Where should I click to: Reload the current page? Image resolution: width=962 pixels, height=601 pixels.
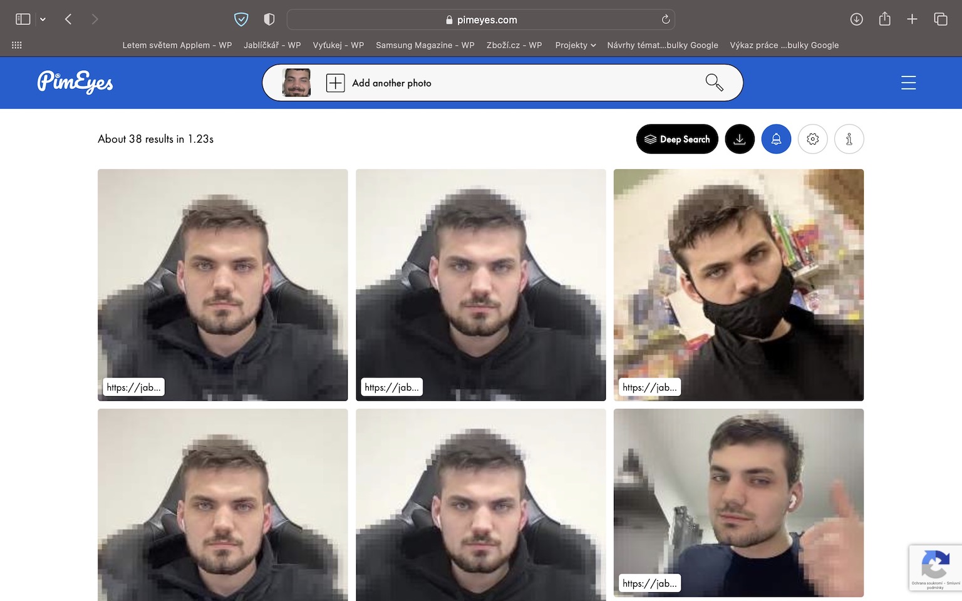[x=666, y=19]
